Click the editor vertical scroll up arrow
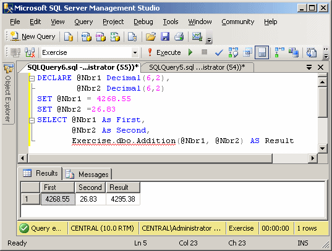Screen dimensions: 332x251 click(x=322, y=82)
